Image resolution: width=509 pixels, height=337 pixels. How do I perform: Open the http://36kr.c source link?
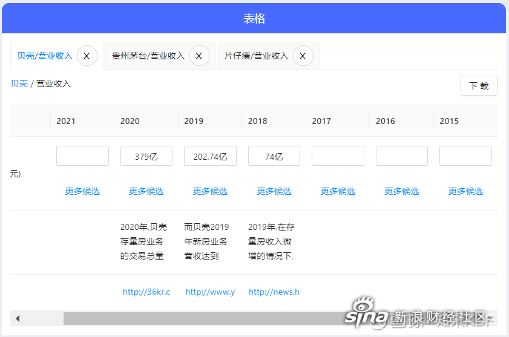146,292
